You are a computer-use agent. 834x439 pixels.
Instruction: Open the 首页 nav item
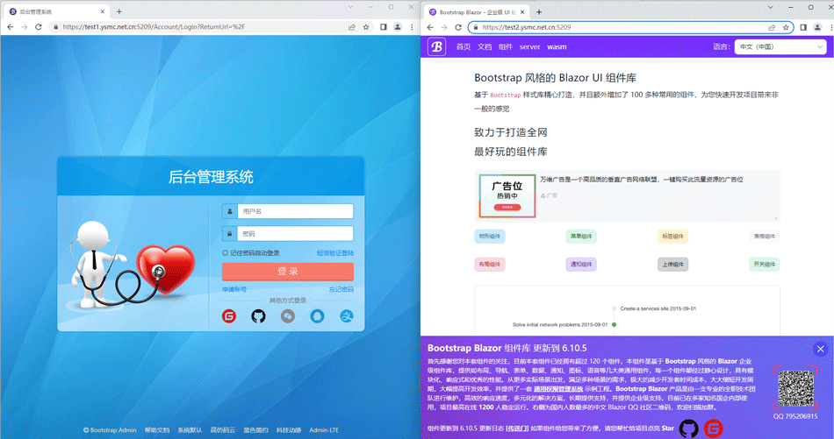(464, 46)
